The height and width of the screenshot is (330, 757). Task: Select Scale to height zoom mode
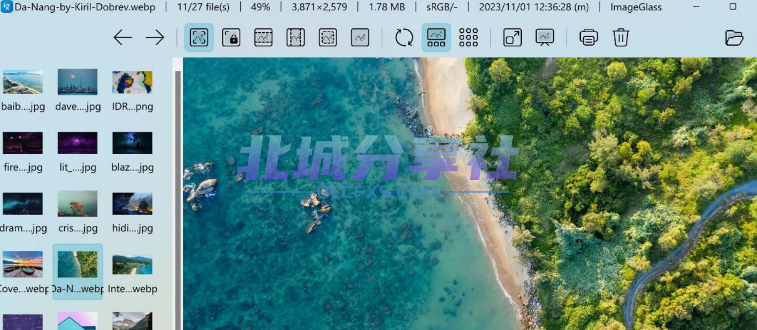[295, 38]
